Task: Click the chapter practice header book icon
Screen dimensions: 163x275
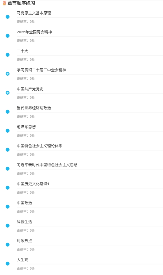Action: [x=4, y=3]
